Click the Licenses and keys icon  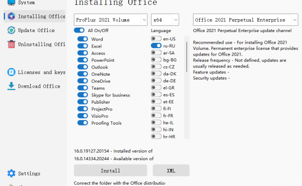pyautogui.click(x=11, y=72)
